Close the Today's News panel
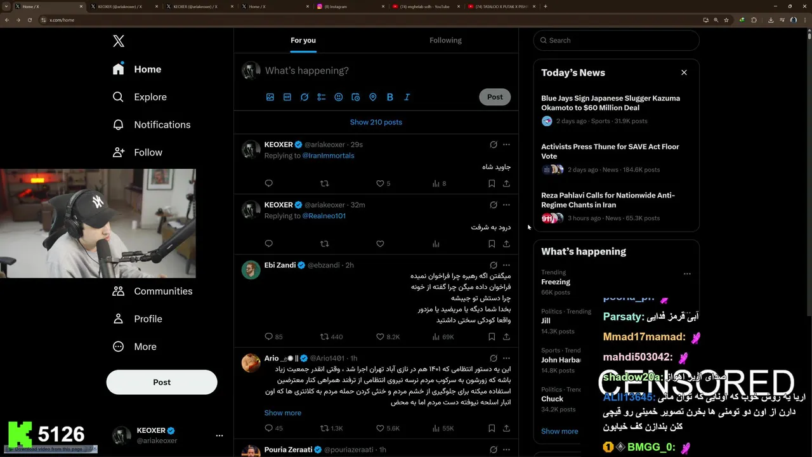 click(684, 72)
